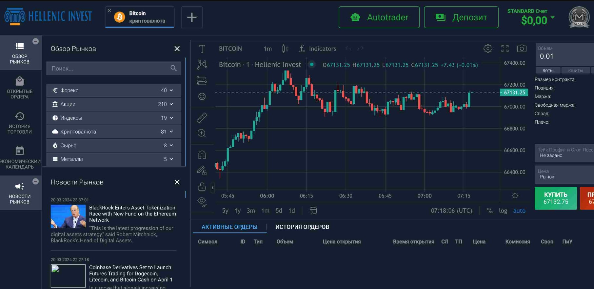Viewport: 594px width, 289px height.
Task: Open the BlackRock news thumbnail
Action: pyautogui.click(x=68, y=216)
